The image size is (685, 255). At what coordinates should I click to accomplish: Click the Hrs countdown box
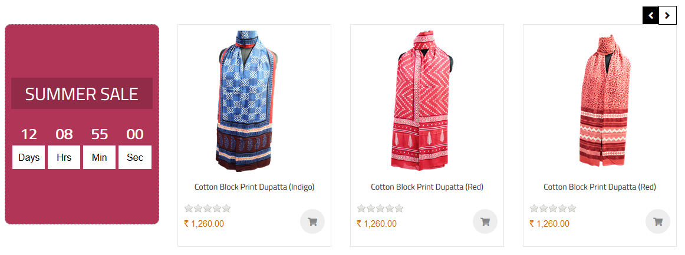pos(64,157)
